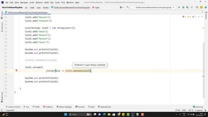The height and width of the screenshot is (117, 208).
Task: Open the VCS menu
Action: 63,2
